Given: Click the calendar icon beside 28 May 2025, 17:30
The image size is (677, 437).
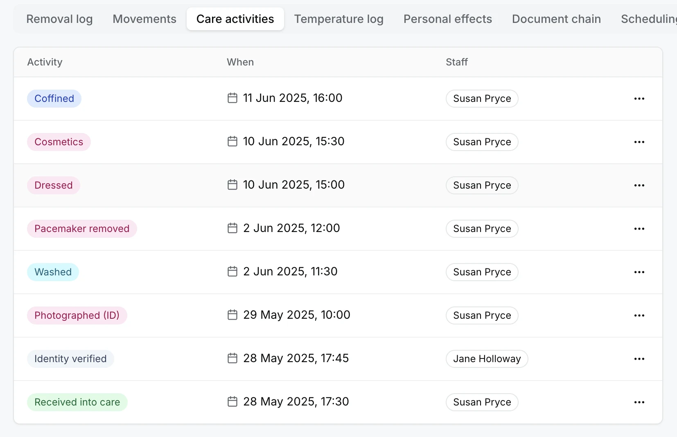Looking at the screenshot, I should 232,402.
